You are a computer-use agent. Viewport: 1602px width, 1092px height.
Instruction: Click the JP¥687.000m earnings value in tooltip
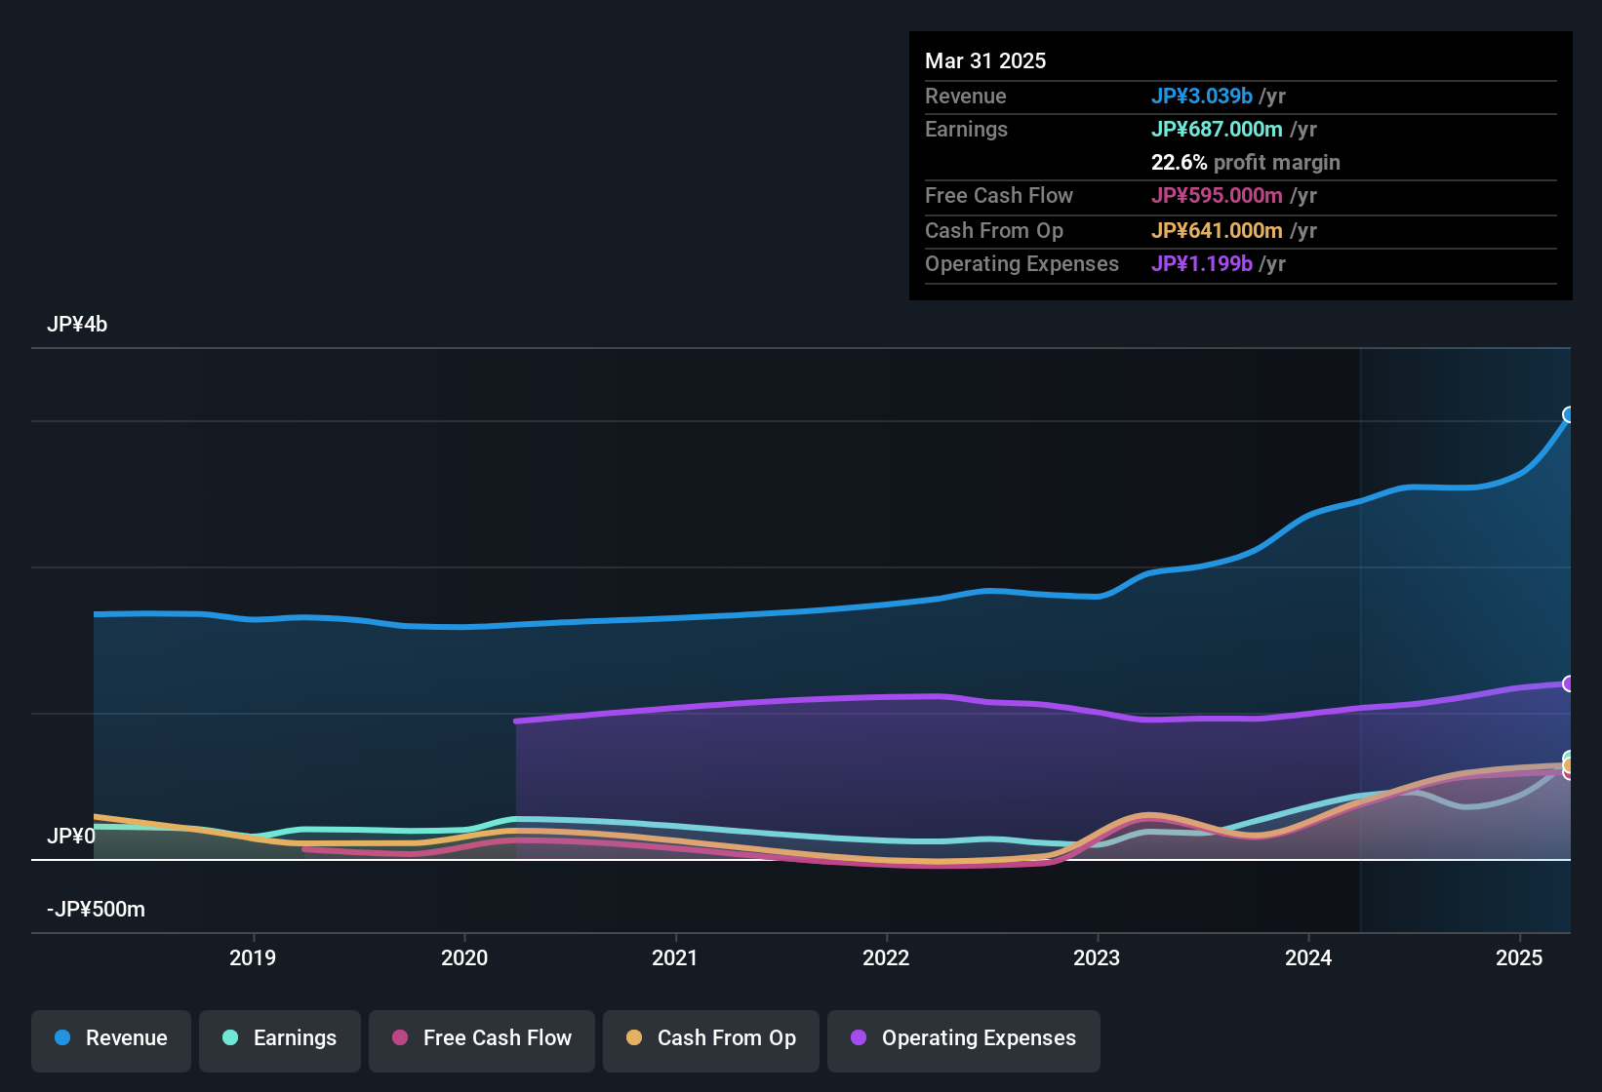(1217, 130)
